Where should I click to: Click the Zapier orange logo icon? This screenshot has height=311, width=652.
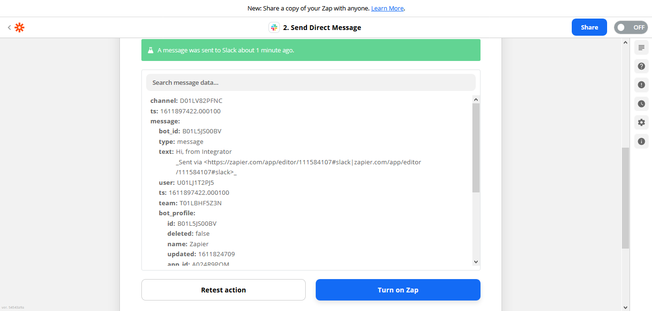click(x=19, y=28)
